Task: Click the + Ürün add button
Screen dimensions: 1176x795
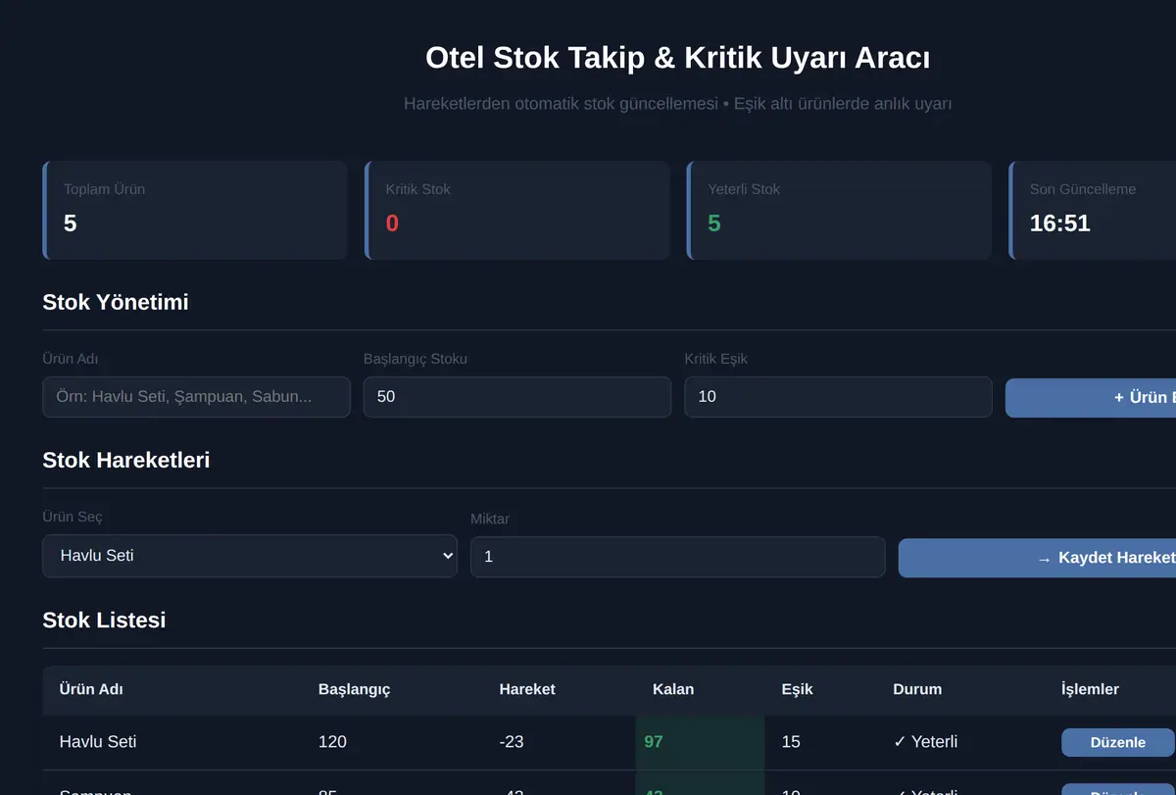Action: [x=1091, y=398]
